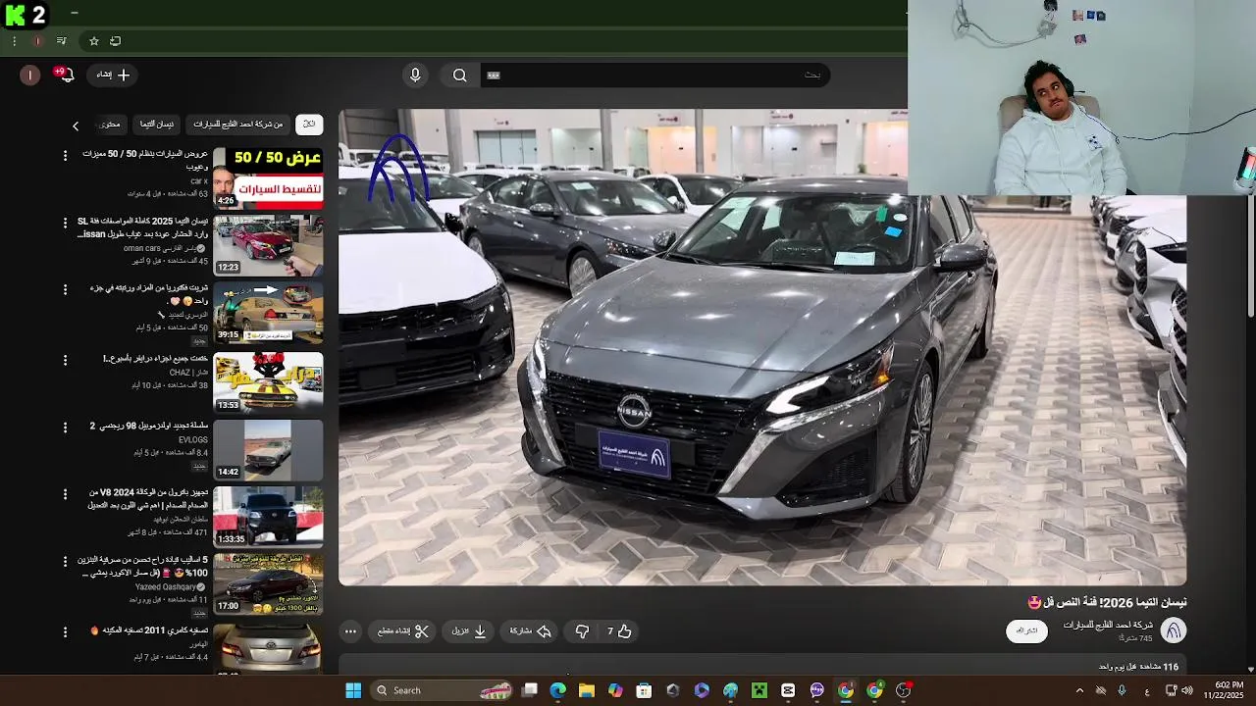Select the 'من شركة احمد الفليج للسيارات' chip

(x=237, y=125)
